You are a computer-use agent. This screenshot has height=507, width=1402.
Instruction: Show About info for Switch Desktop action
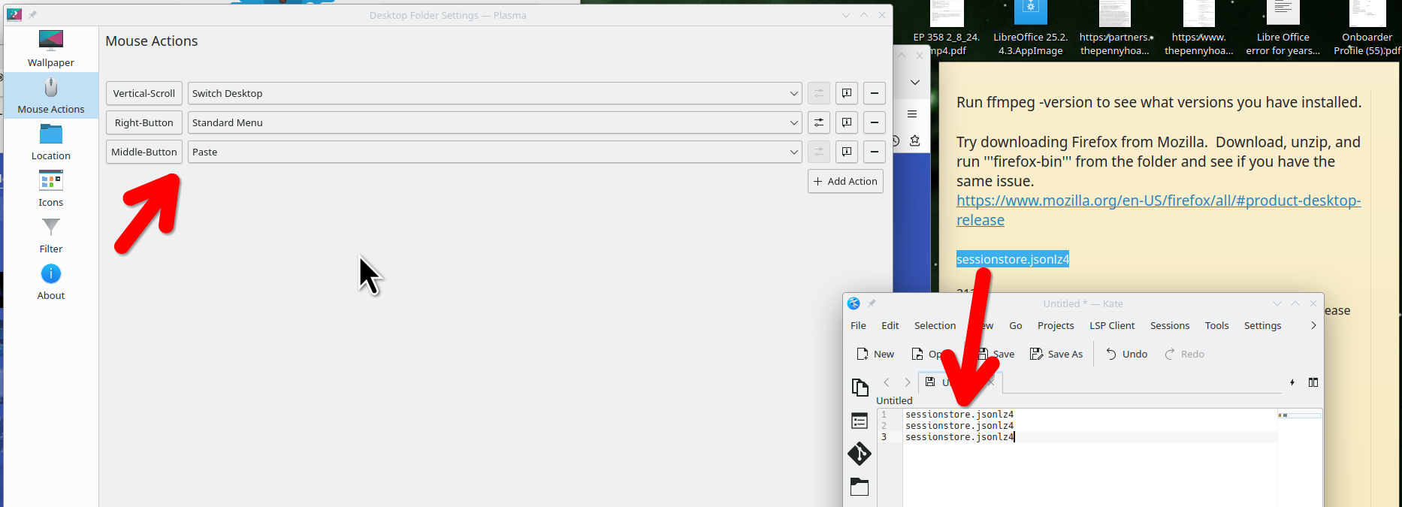tap(847, 93)
